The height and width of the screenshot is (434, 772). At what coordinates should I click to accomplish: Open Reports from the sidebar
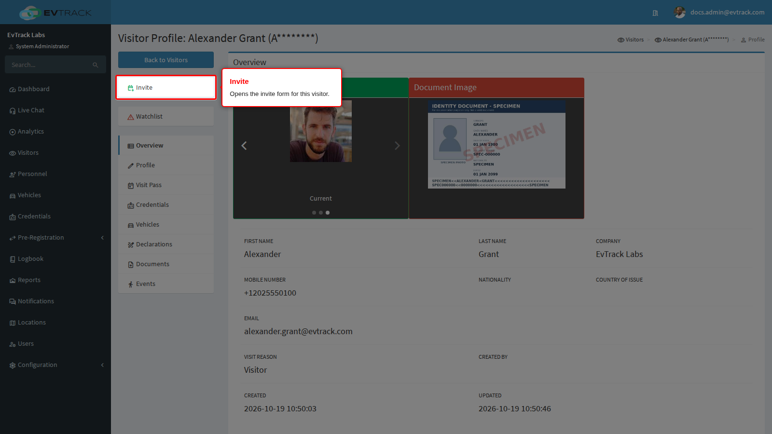click(x=55, y=280)
